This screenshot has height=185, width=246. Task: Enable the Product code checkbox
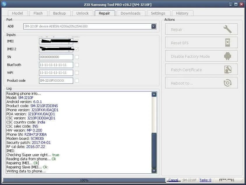77,81
